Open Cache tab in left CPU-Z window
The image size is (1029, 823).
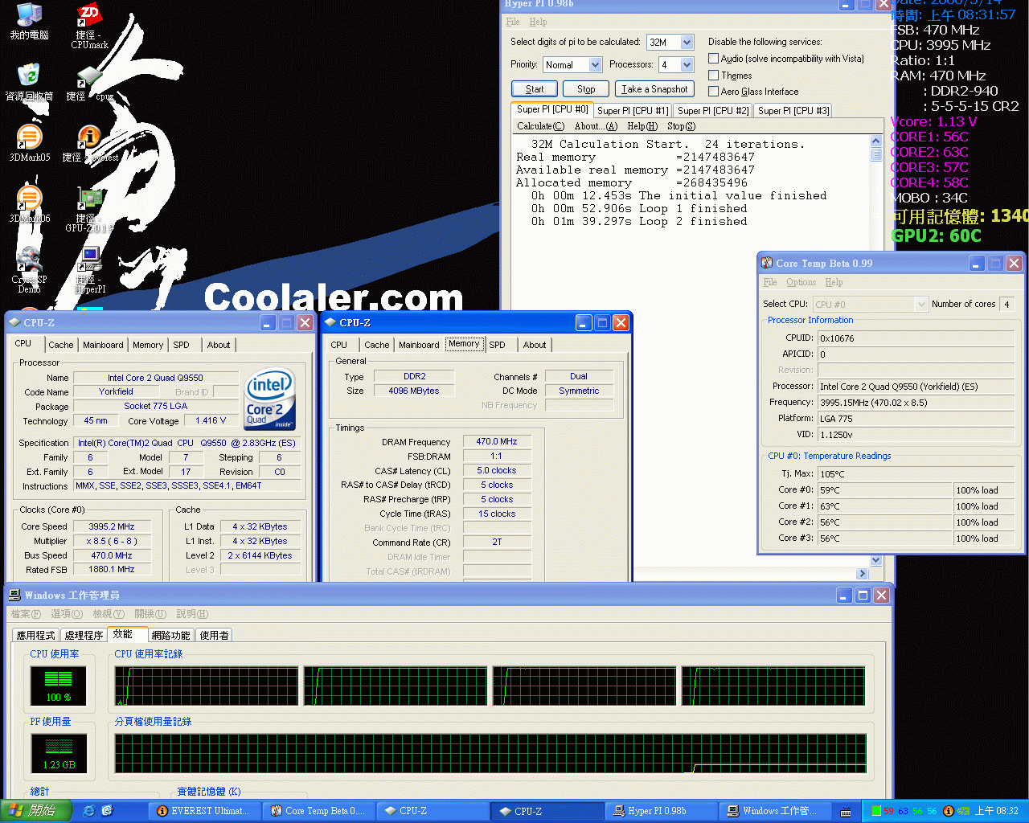pyautogui.click(x=60, y=345)
